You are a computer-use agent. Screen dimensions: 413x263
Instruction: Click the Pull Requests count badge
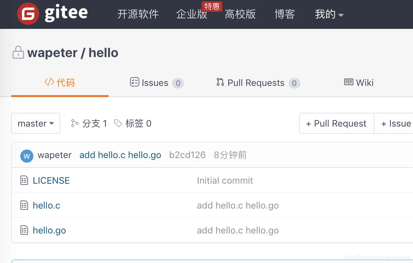click(x=294, y=83)
